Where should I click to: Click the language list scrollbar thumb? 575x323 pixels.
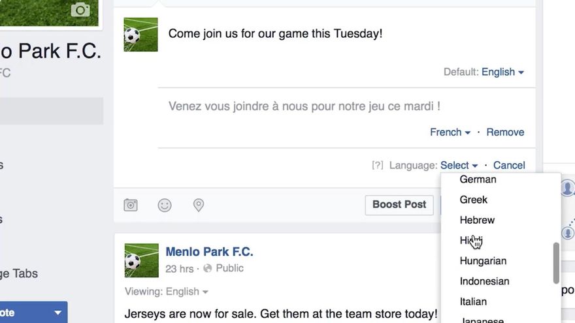pyautogui.click(x=556, y=262)
